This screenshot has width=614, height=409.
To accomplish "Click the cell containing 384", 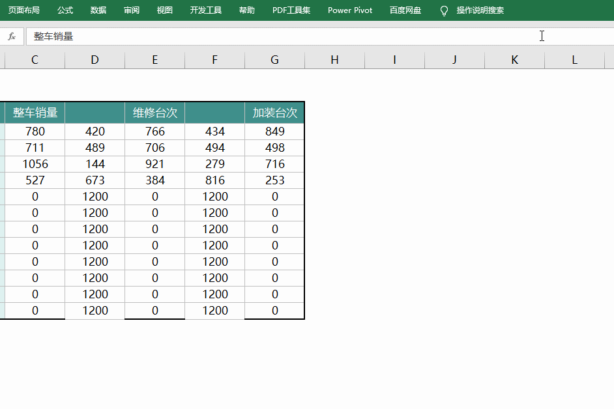I will coord(154,180).
